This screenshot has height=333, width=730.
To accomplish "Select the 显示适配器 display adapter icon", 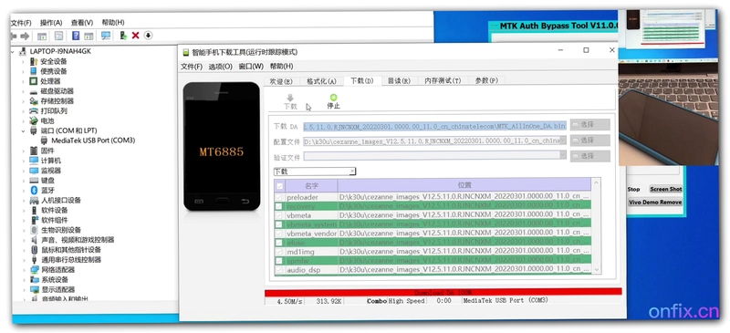I will (34, 289).
